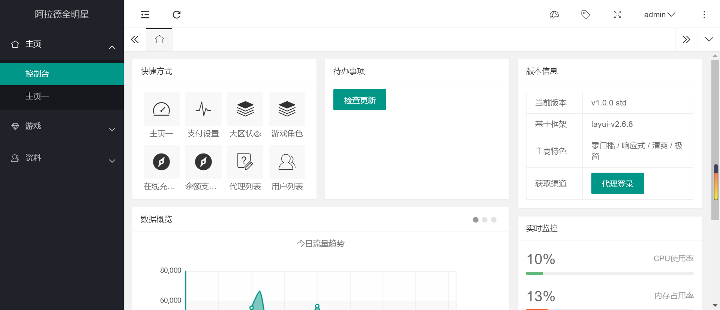Open the 支付设置 pulse shortcut icon
This screenshot has height=310, width=720.
click(203, 109)
